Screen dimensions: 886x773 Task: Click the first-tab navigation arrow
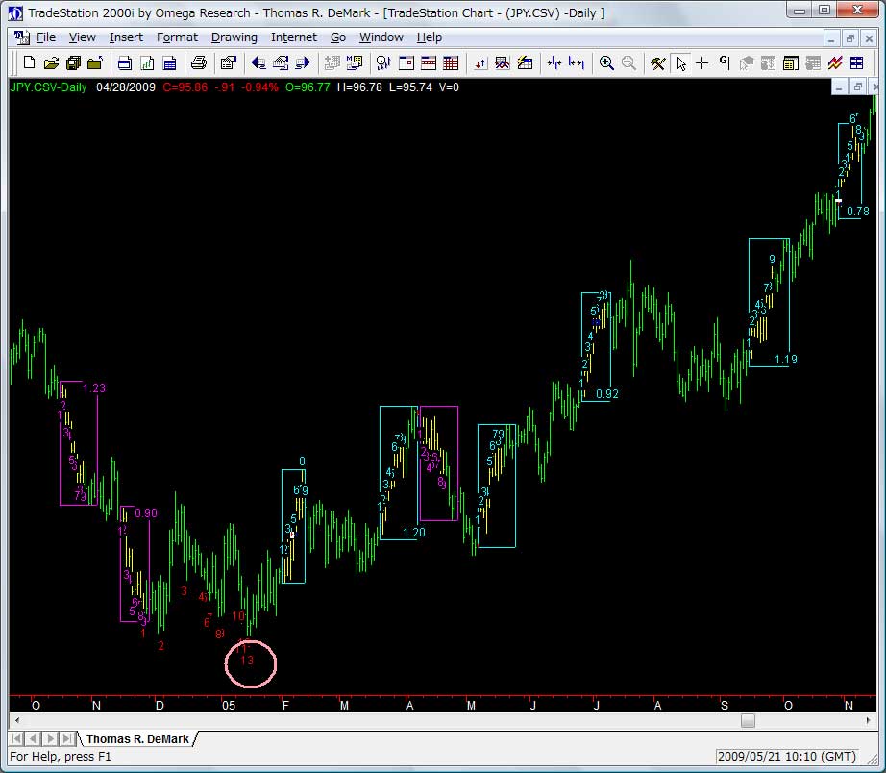(x=18, y=739)
